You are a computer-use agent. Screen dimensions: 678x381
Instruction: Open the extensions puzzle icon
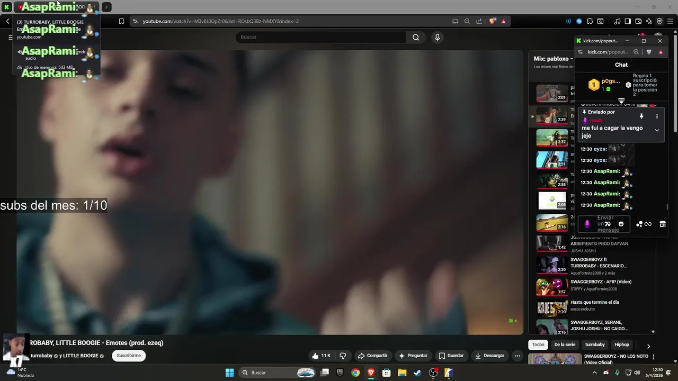pos(590,21)
